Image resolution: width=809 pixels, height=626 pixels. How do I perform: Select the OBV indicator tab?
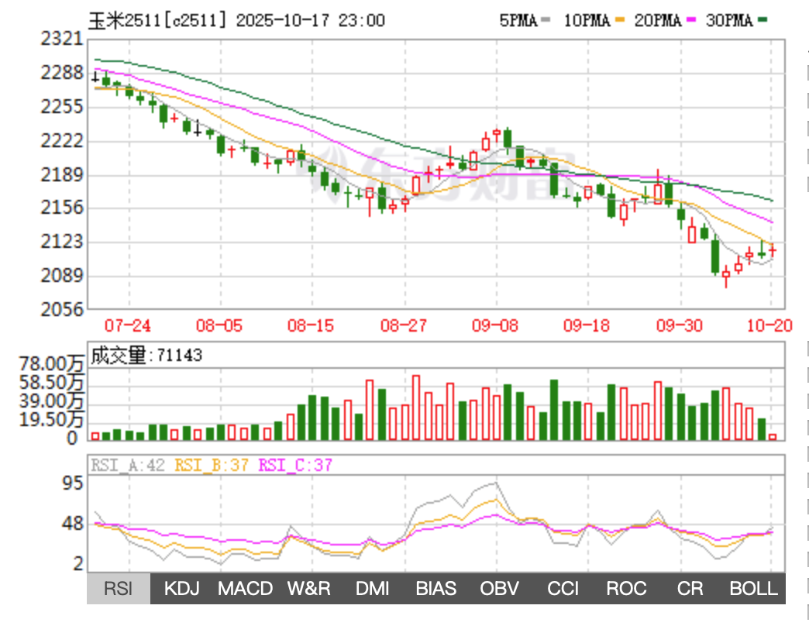tap(499, 589)
